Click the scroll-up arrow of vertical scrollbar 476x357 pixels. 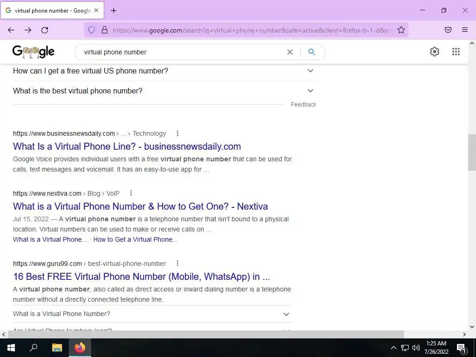[472, 43]
